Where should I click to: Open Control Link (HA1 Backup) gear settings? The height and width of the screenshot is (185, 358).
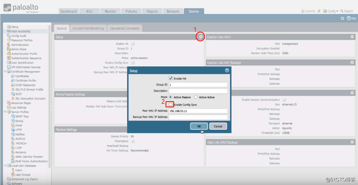352,62
